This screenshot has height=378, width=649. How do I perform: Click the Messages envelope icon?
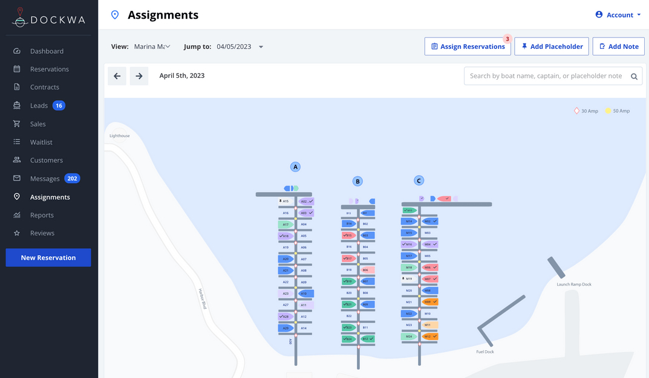16,178
